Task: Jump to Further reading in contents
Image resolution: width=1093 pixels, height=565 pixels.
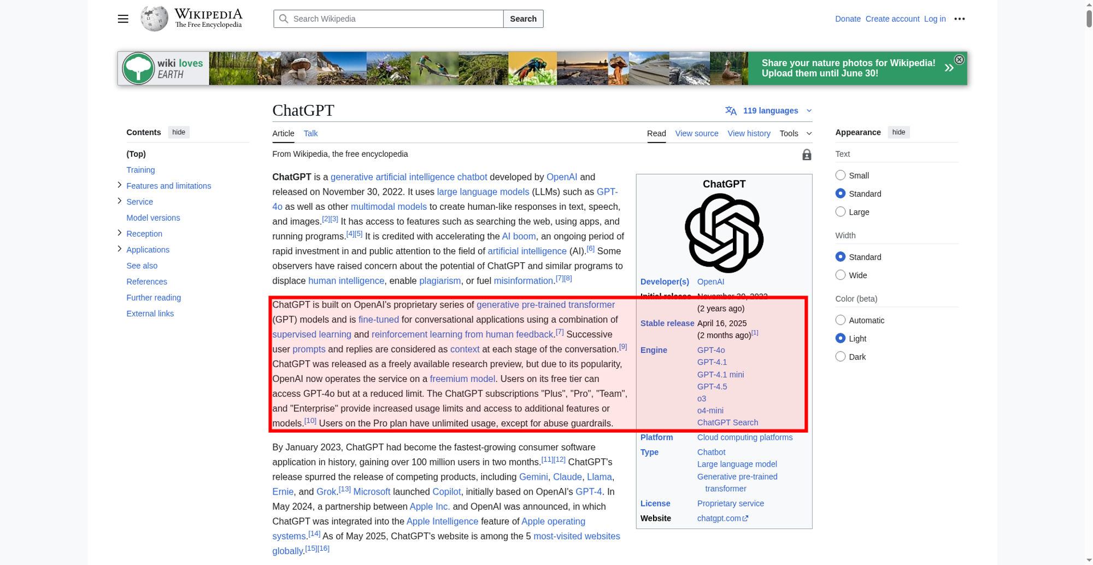Action: tap(154, 297)
